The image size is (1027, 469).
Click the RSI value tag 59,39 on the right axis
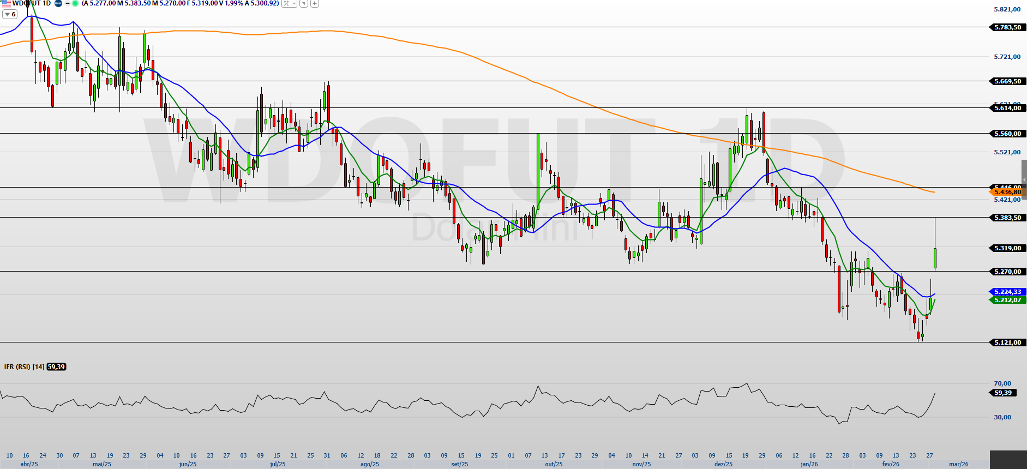pos(1002,393)
